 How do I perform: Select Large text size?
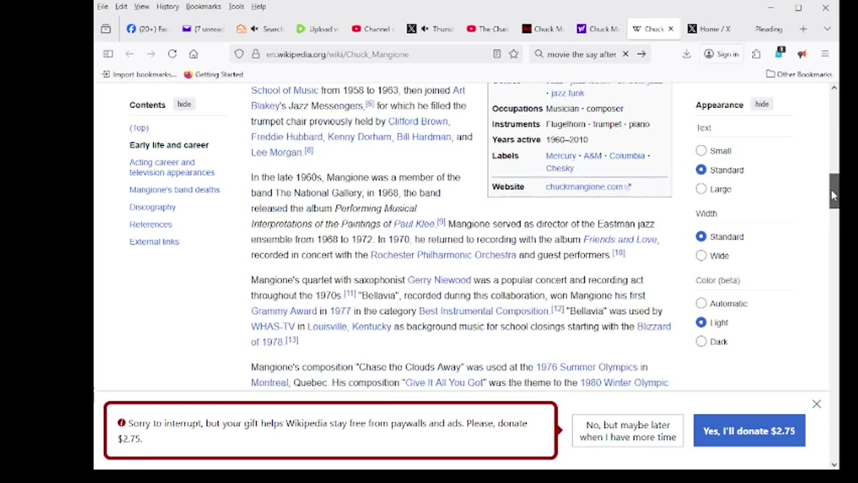click(x=701, y=189)
